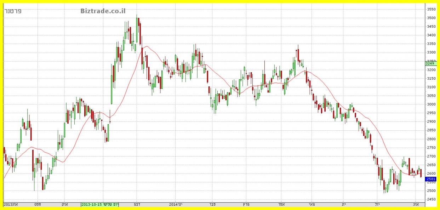Viewport: 440px width, 210px height.
Task: Click the פבר month label on time axis
Action: point(213,204)
